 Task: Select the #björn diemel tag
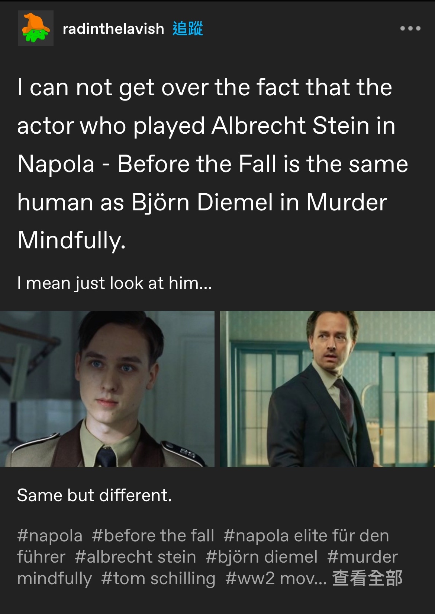[x=262, y=557]
